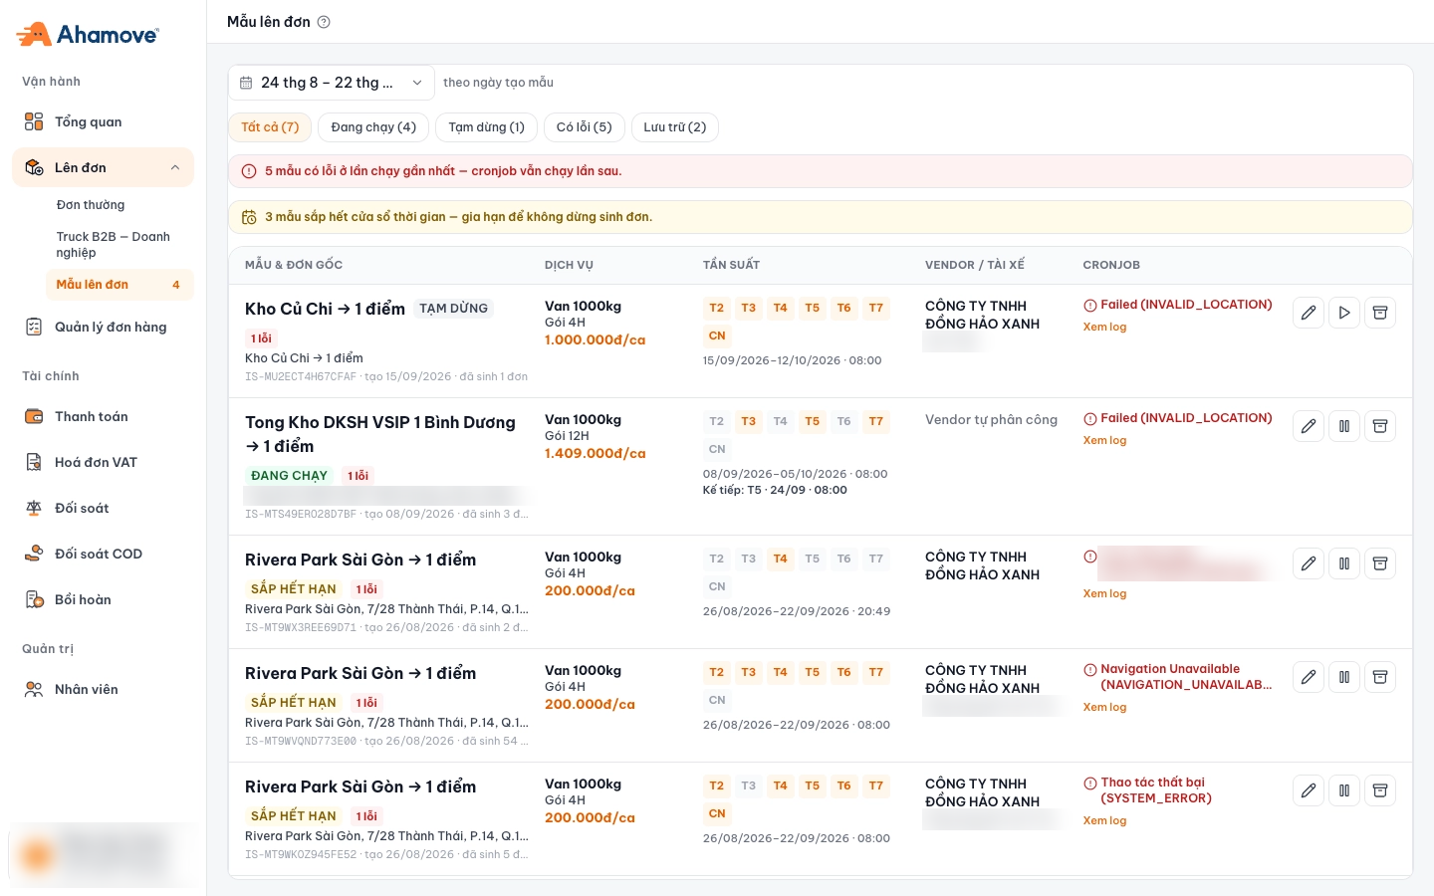Edit the Kho Củ Chi template
Image resolution: width=1434 pixels, height=896 pixels.
click(x=1309, y=313)
